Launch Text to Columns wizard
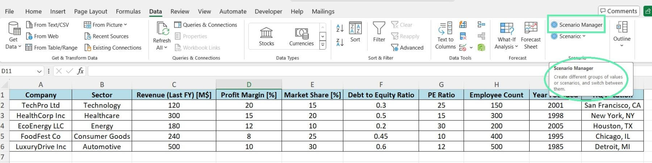Screen dimensions: 652x163 pyautogui.click(x=445, y=35)
